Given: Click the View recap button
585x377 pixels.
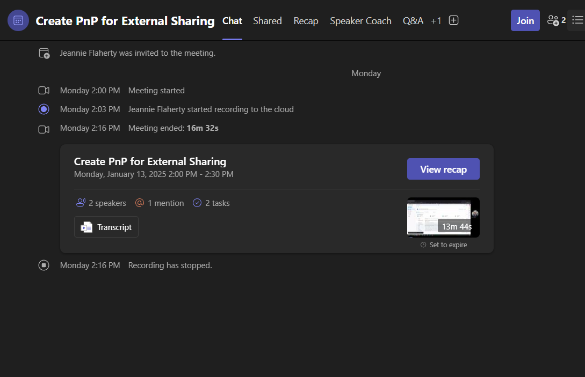Looking at the screenshot, I should (x=443, y=169).
